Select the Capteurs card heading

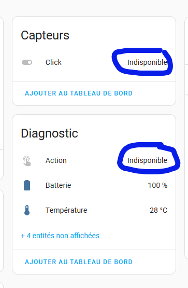pyautogui.click(x=45, y=35)
